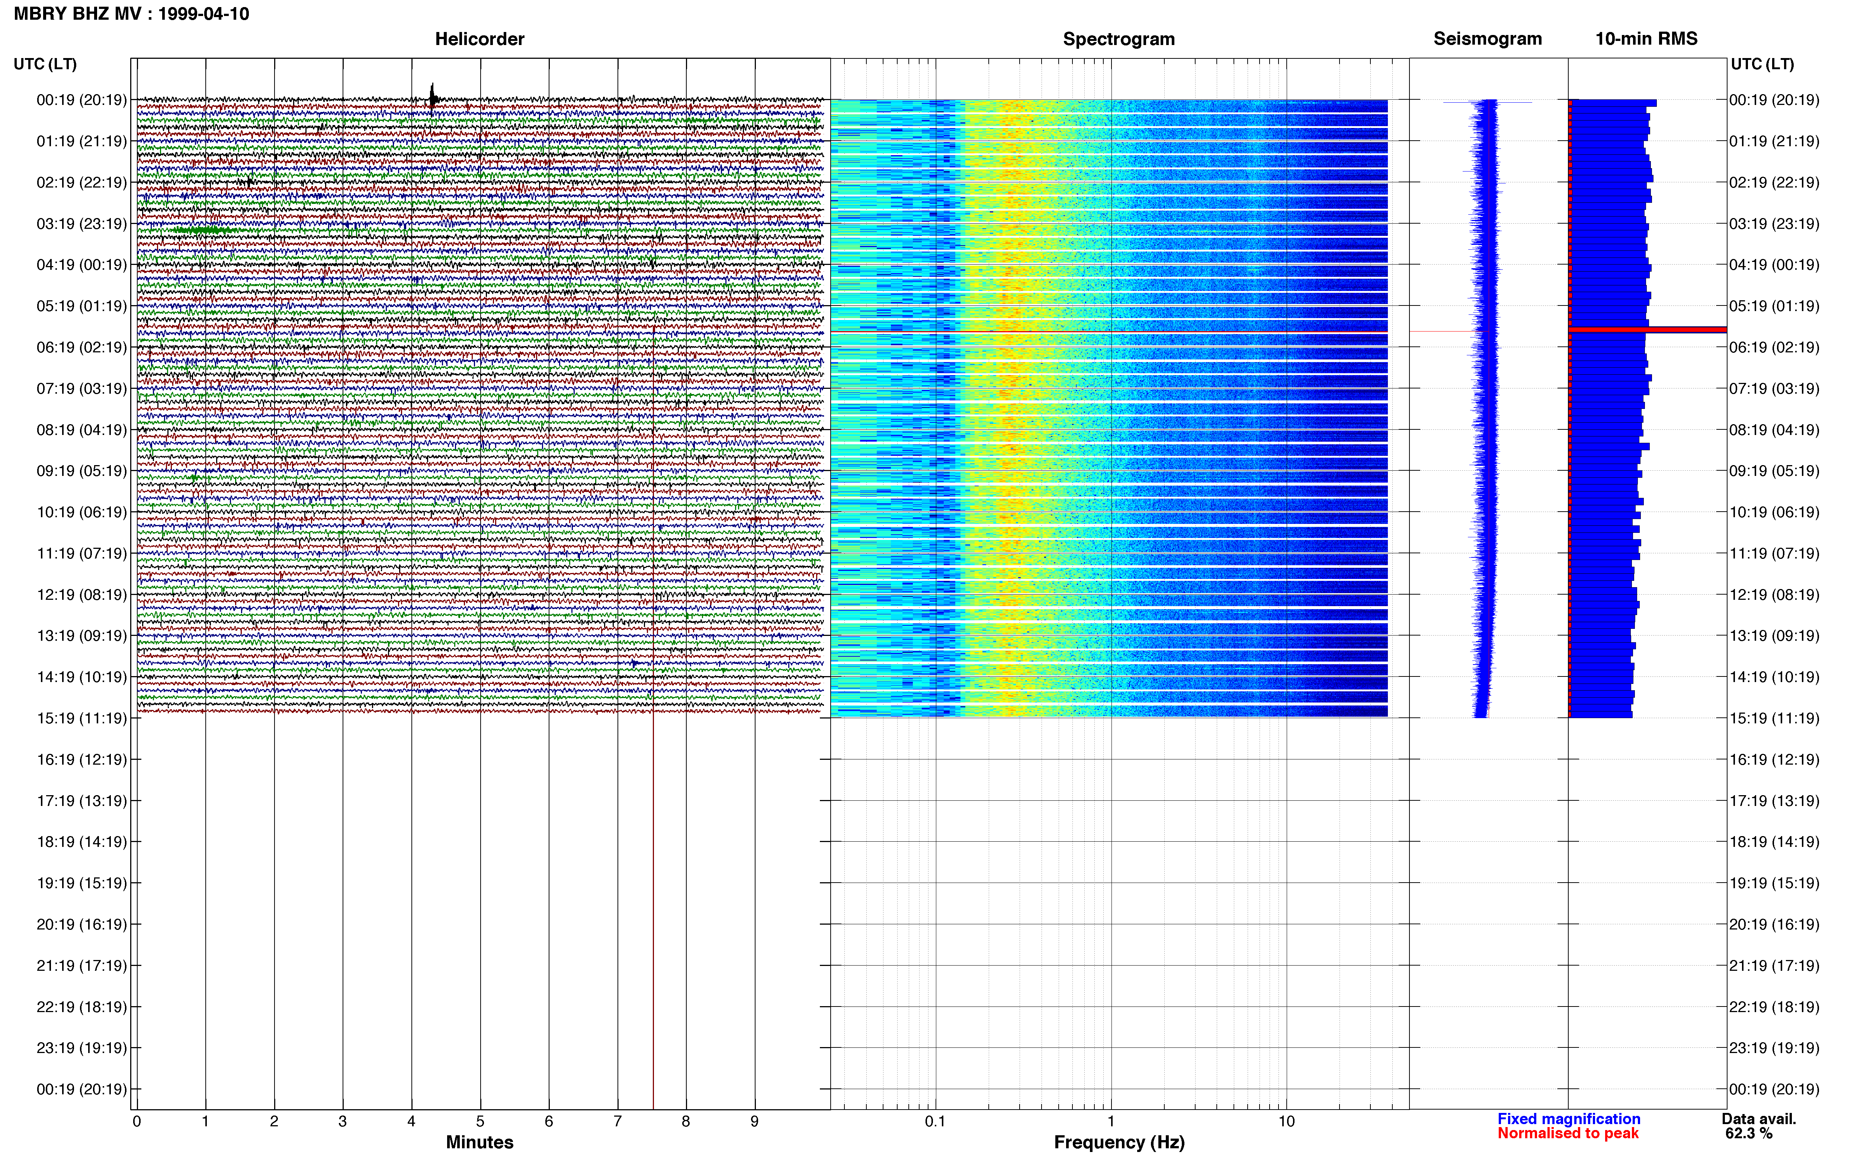Select the Spectrogram panel heading

click(x=1119, y=39)
